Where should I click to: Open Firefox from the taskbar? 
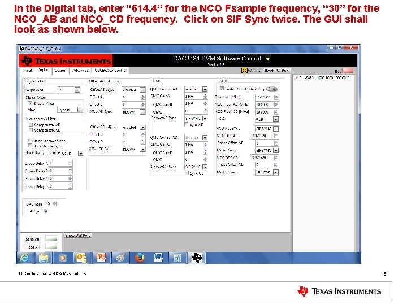(x=140, y=258)
